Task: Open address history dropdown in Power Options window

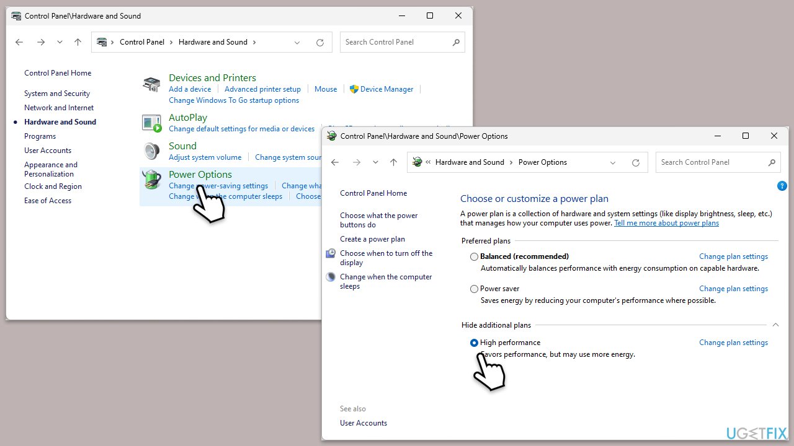Action: pyautogui.click(x=613, y=162)
